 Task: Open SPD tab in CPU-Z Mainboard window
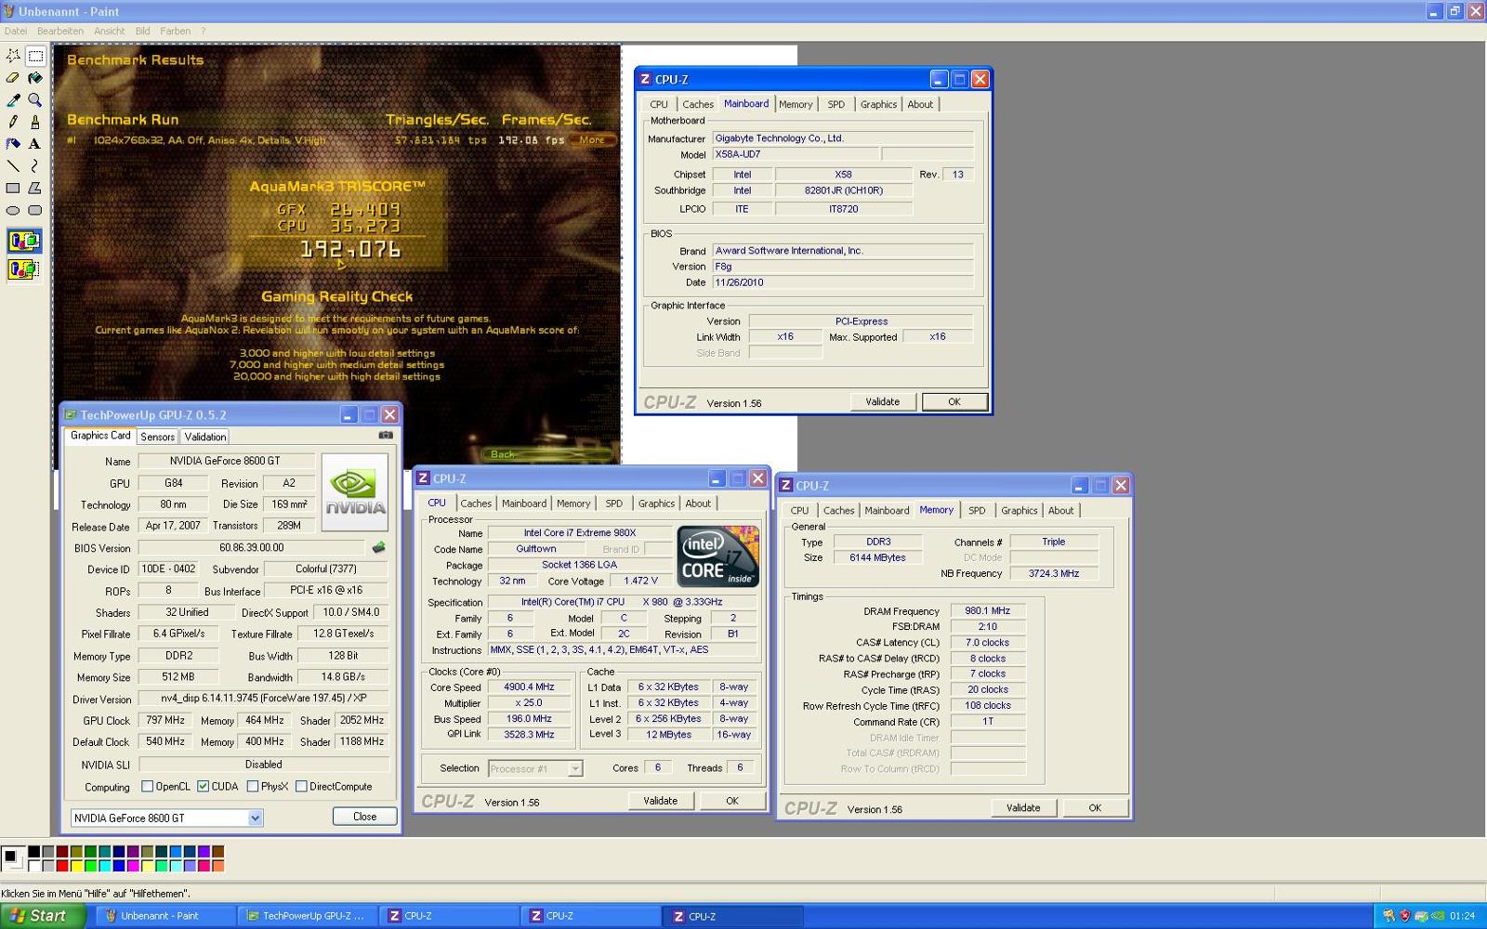[x=836, y=104]
